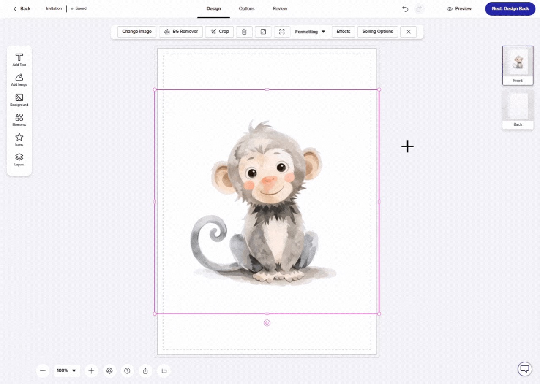Click the Add Image icon

click(x=19, y=79)
